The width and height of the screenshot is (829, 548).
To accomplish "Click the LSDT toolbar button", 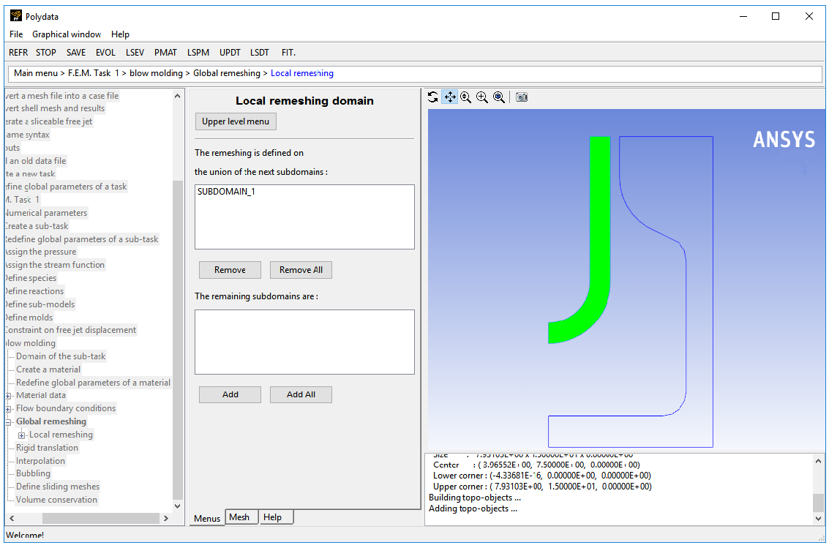I will click(260, 53).
